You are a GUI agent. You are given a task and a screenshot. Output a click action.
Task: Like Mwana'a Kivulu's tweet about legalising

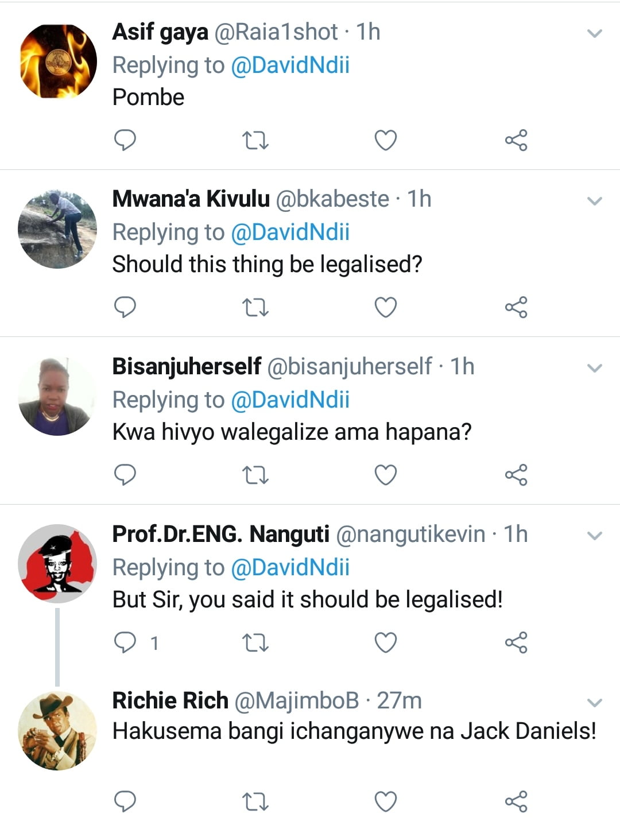click(385, 308)
